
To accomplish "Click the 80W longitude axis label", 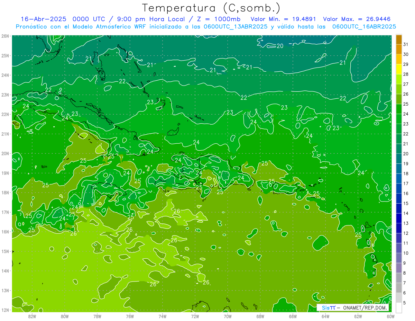I will (65, 316).
